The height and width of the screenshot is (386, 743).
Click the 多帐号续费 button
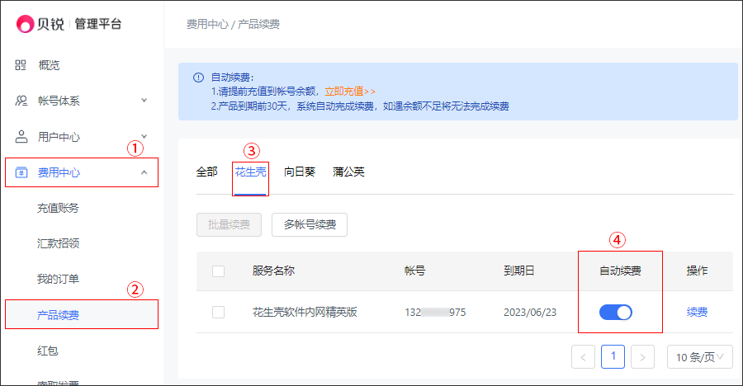(310, 224)
